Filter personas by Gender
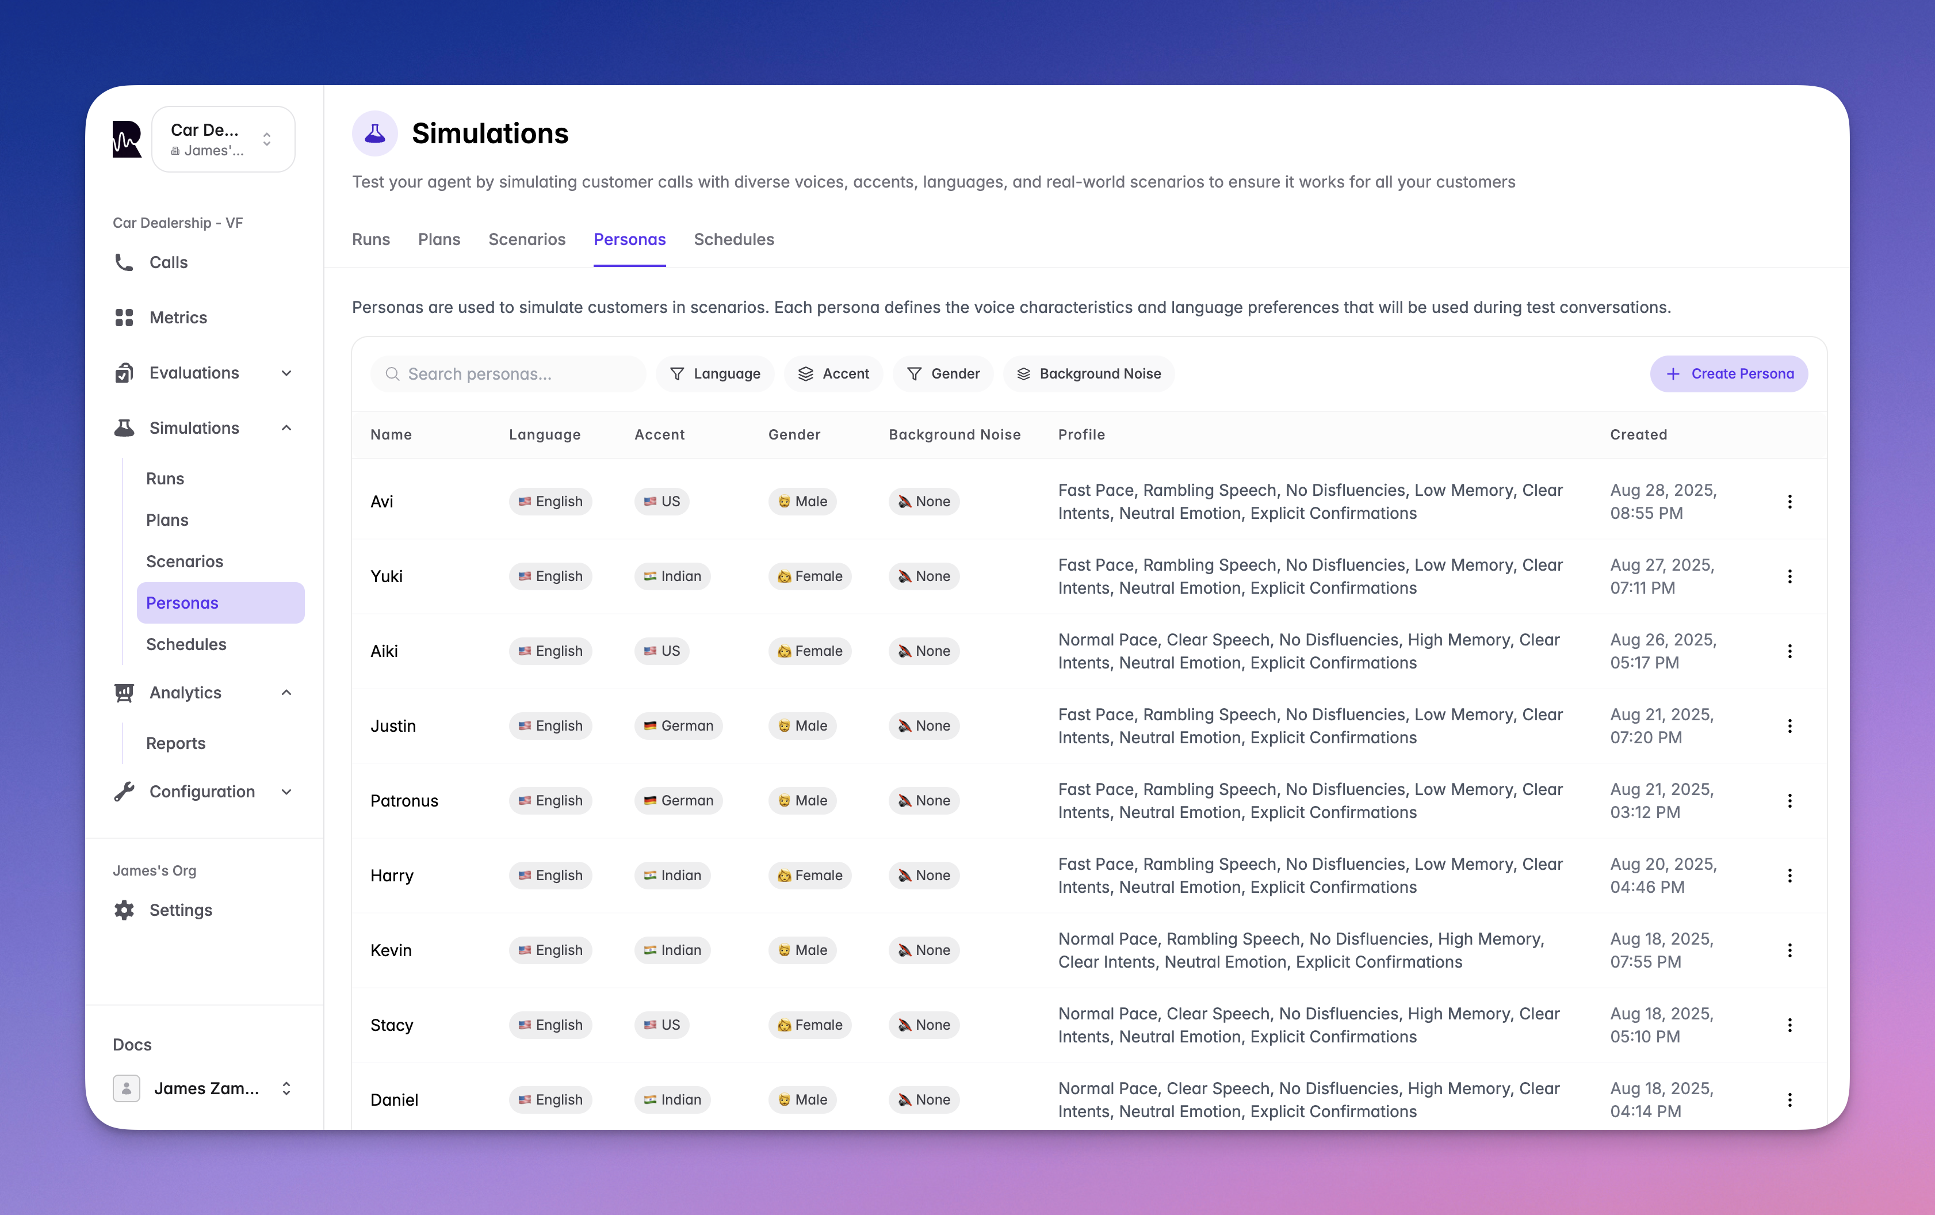This screenshot has width=1935, height=1215. pyautogui.click(x=943, y=374)
